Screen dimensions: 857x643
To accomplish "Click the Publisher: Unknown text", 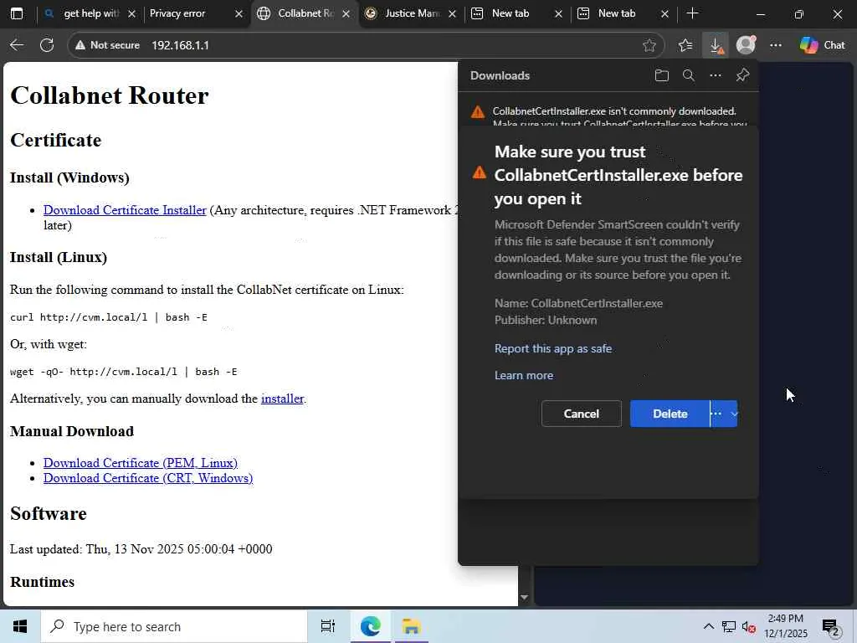I will pyautogui.click(x=546, y=321).
